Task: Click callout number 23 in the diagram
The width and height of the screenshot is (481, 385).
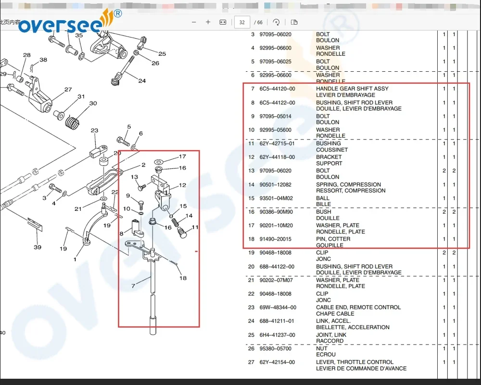Action: tap(94, 130)
